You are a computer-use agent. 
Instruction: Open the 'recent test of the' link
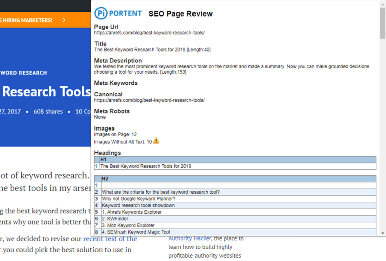pos(110,239)
